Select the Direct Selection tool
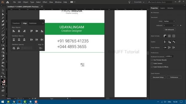 tap(3, 14)
